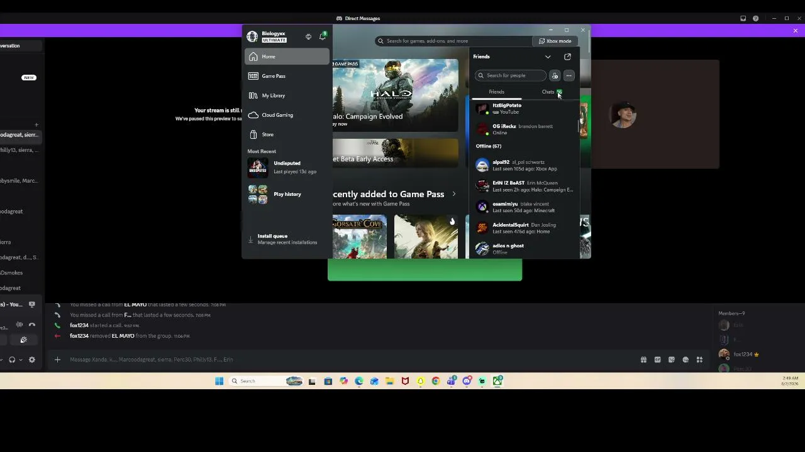Screen dimensions: 805x452
Task: Click the icon left of the notifications bell
Action: (308, 36)
